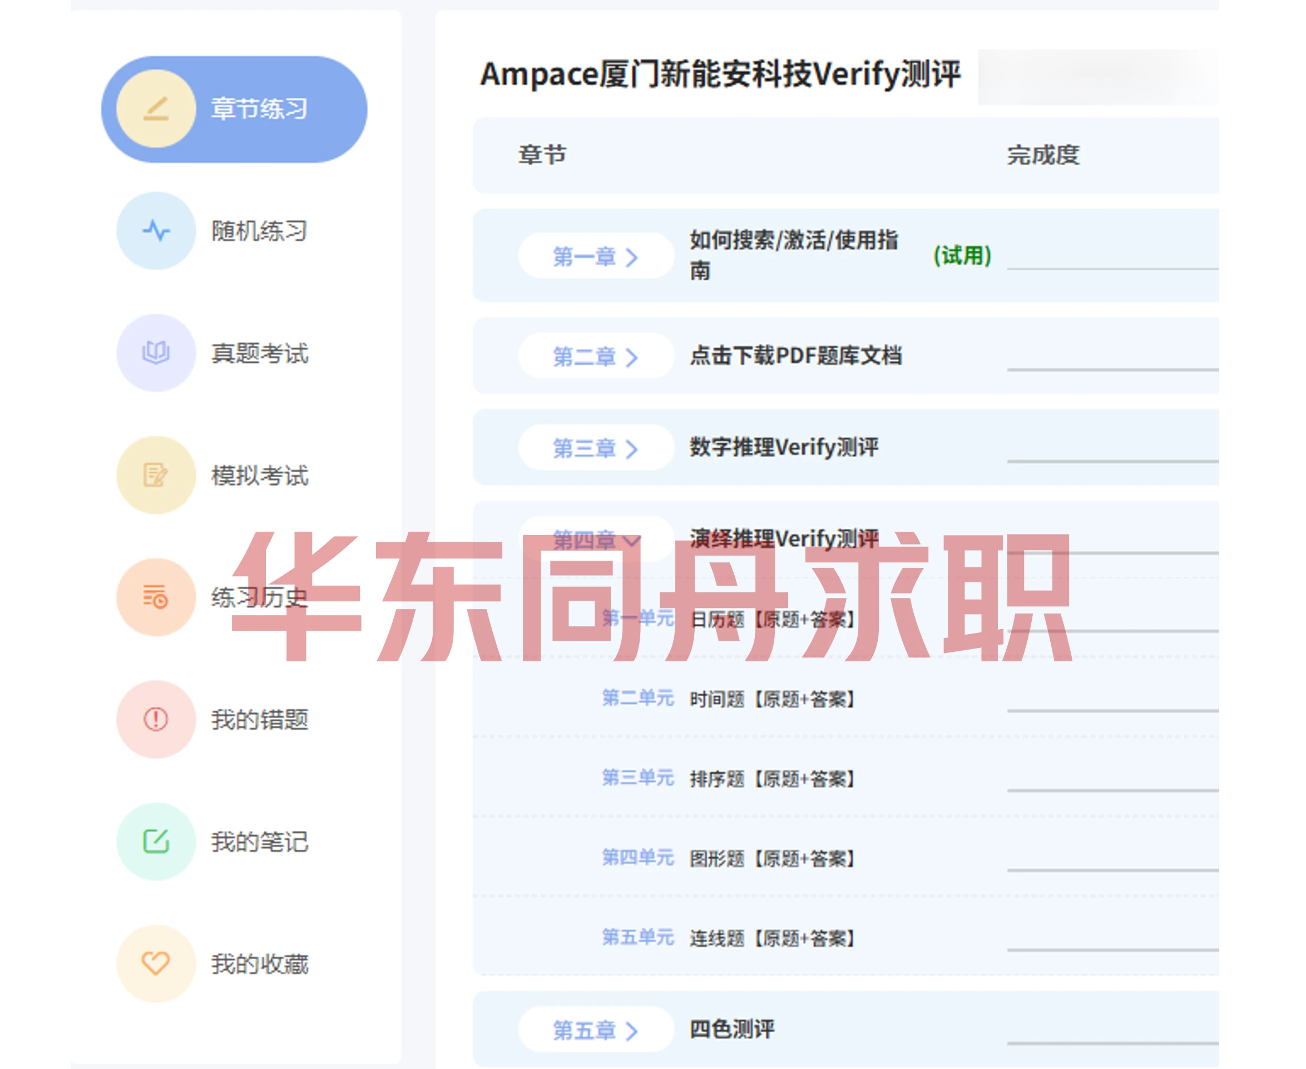1306x1069 pixels.
Task: Click the Ampace厦门新能安科技Verify测评 page title
Action: (x=720, y=74)
